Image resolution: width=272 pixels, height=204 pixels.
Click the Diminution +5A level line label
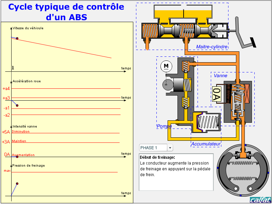pos(21,132)
